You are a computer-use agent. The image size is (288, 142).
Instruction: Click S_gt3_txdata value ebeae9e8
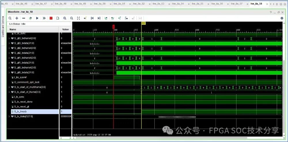point(66,43)
